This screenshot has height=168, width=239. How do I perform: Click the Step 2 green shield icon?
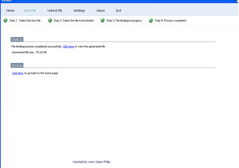pyautogui.click(x=50, y=20)
